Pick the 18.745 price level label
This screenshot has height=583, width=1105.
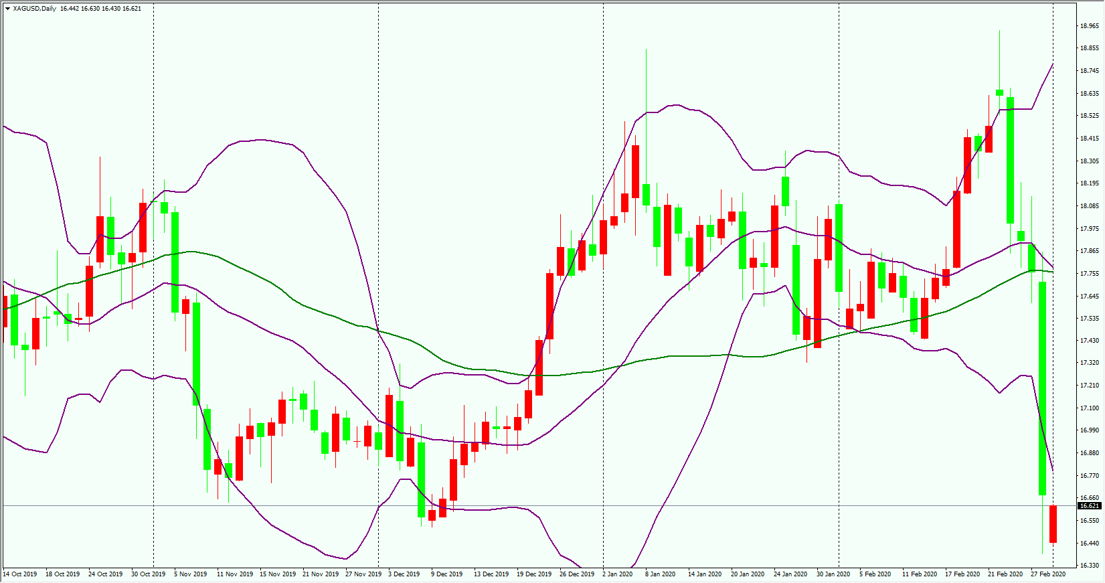1090,71
